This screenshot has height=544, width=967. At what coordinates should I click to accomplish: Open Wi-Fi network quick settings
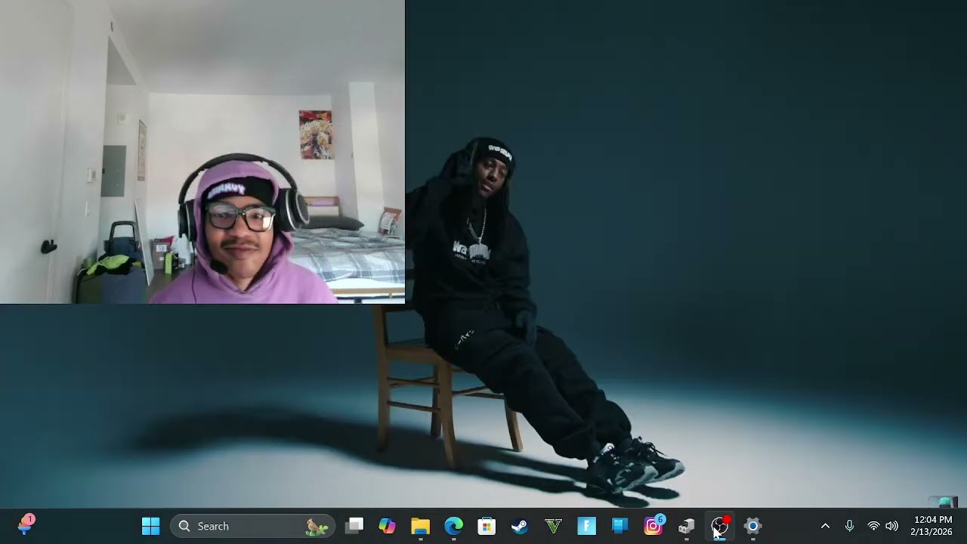pyautogui.click(x=873, y=526)
